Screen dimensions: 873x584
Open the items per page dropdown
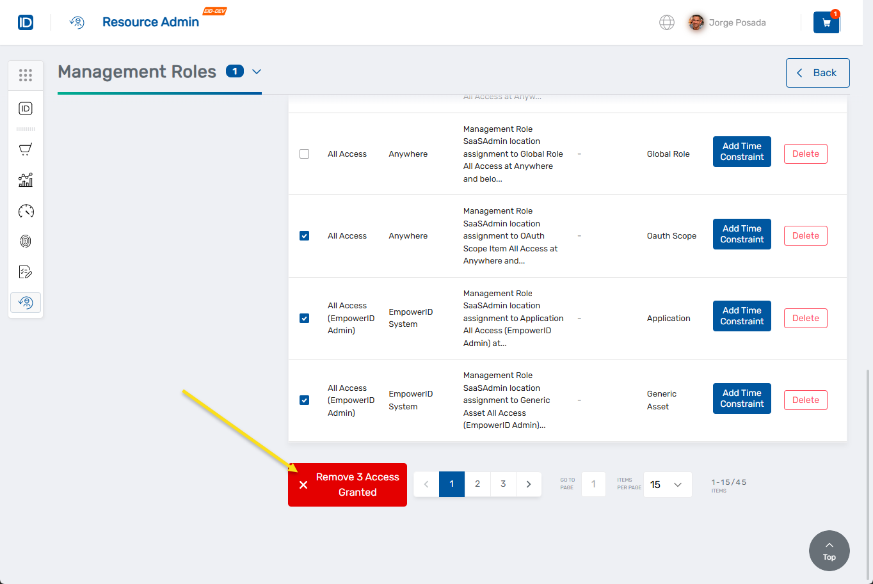pyautogui.click(x=668, y=484)
